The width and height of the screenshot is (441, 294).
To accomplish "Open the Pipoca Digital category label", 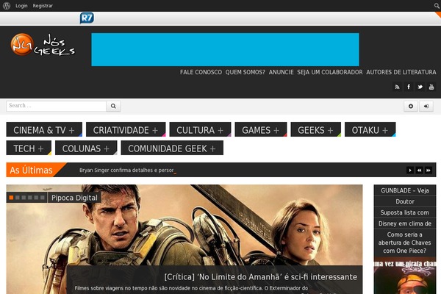I will [74, 198].
